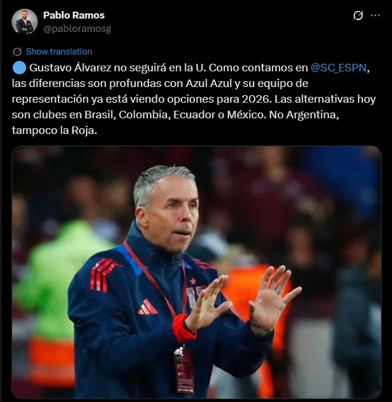
Task: Click the words Gustavo Álvarez in the post
Action: [70, 68]
